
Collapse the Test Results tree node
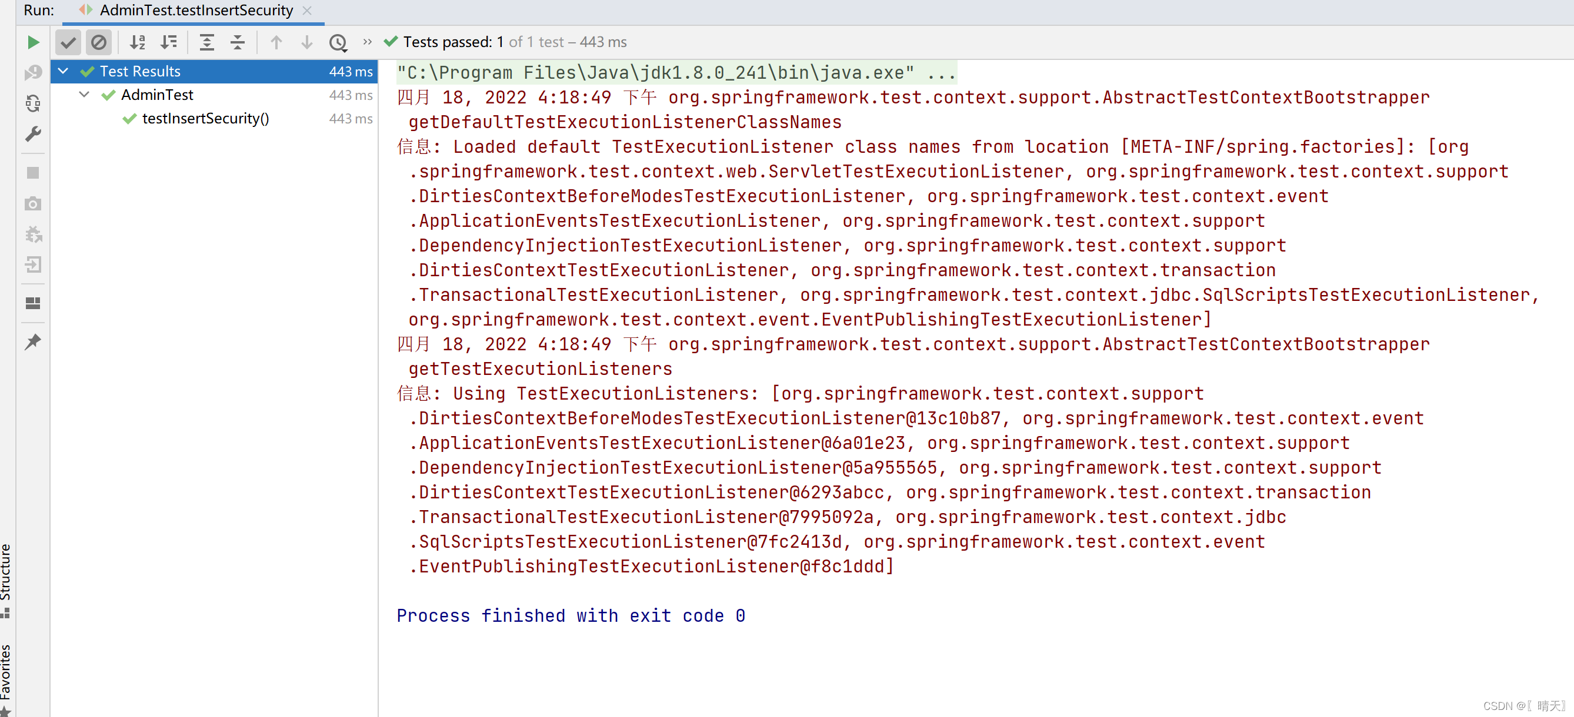tap(63, 72)
